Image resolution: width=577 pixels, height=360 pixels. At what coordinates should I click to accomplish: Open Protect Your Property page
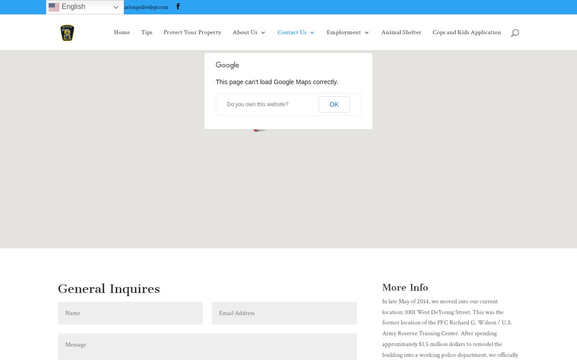pos(192,32)
